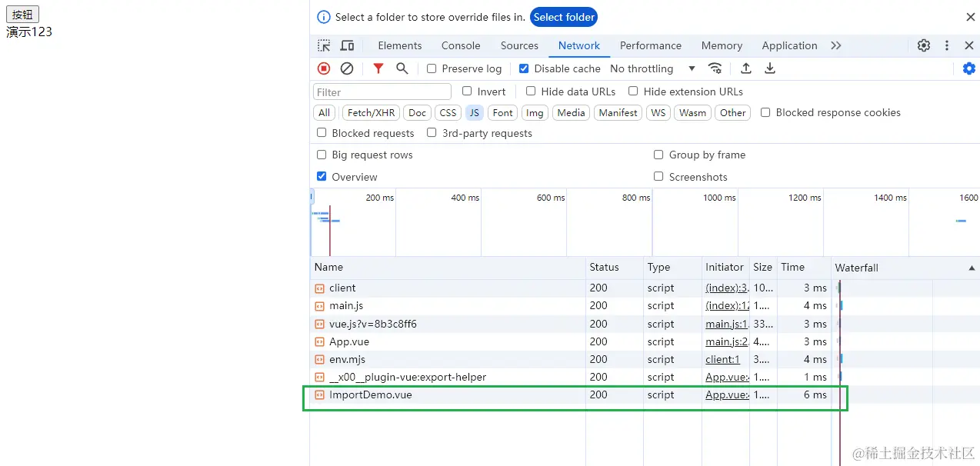Enable Group by frame
Screen dimensions: 980x466
pyautogui.click(x=658, y=155)
